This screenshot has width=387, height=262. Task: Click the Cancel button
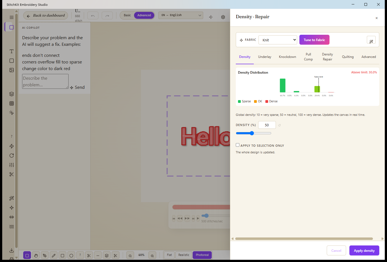(x=336, y=251)
